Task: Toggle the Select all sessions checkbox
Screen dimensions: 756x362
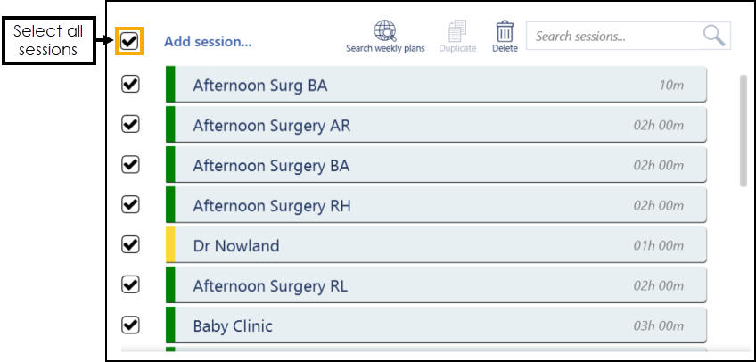Action: tap(130, 41)
